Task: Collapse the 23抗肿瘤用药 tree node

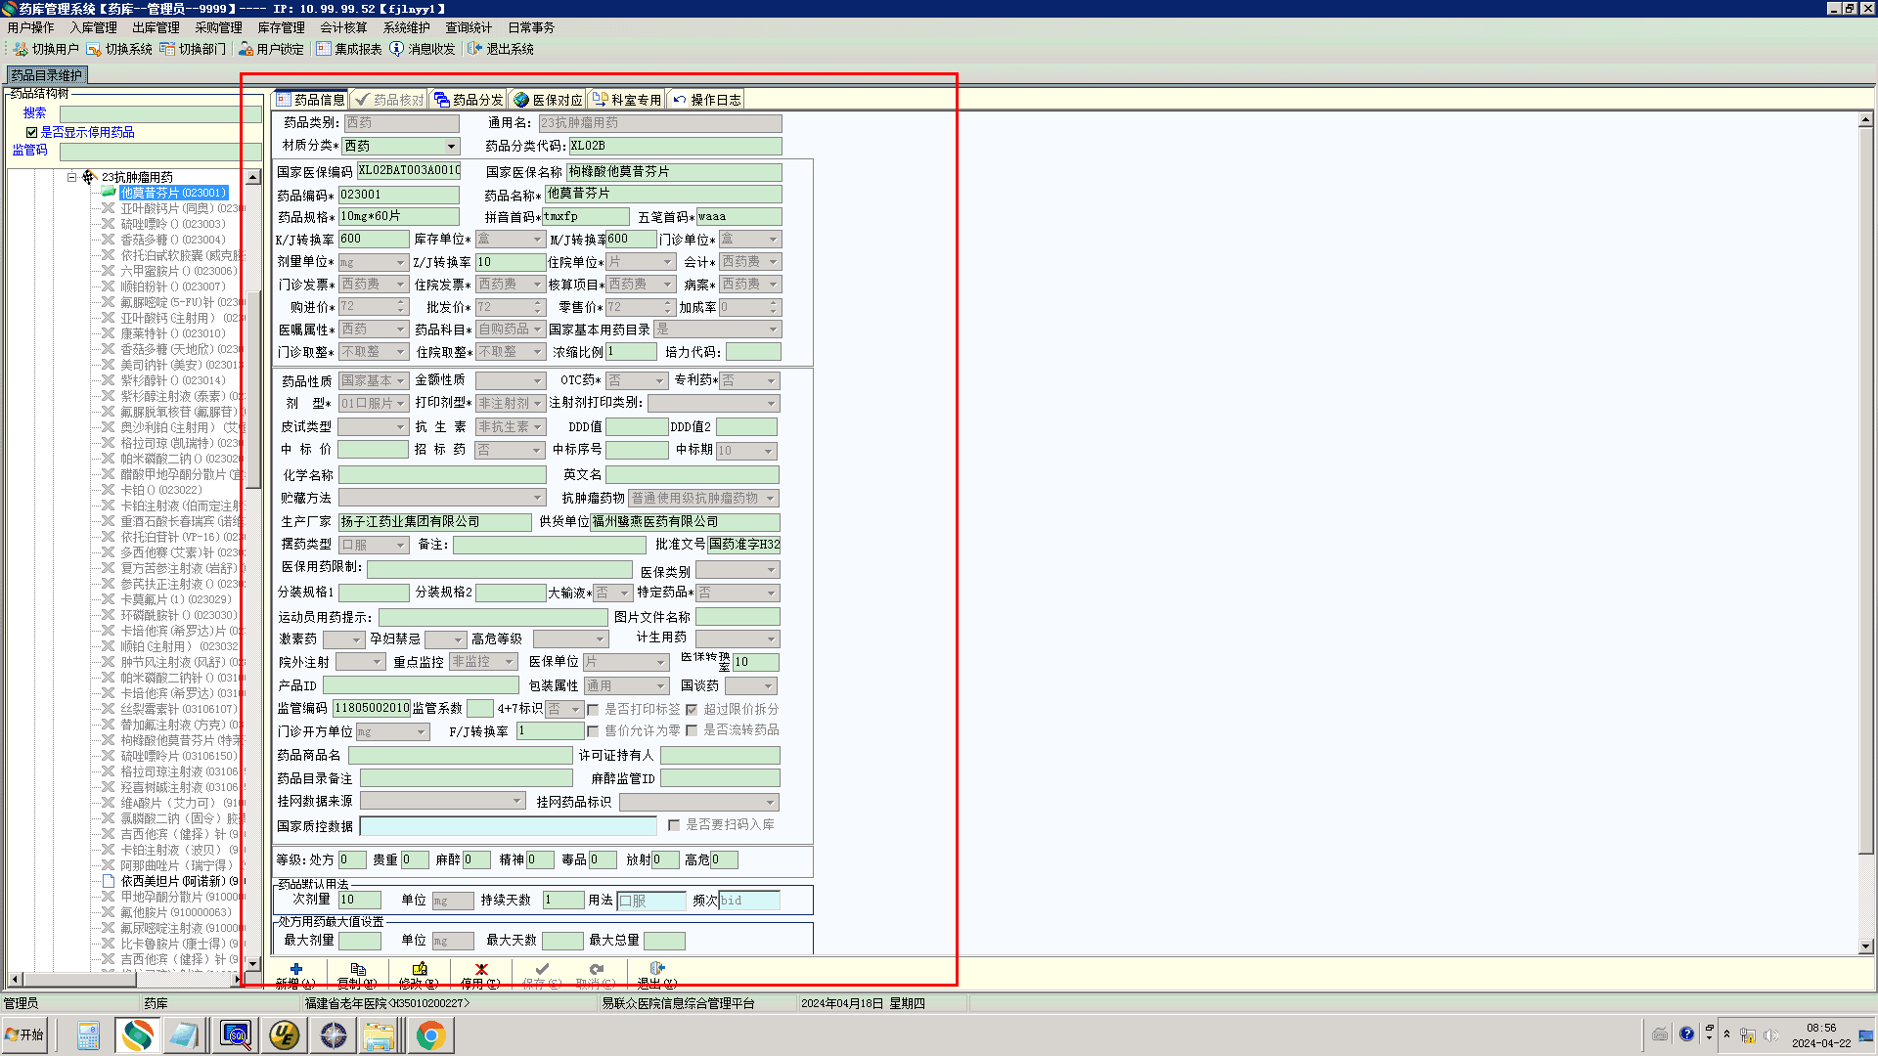Action: [x=72, y=177]
